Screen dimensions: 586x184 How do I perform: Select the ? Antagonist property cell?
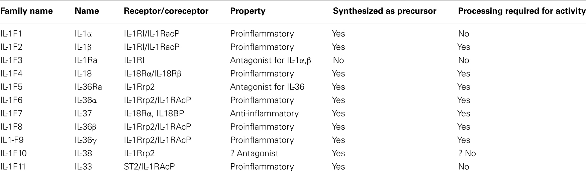pyautogui.click(x=254, y=153)
